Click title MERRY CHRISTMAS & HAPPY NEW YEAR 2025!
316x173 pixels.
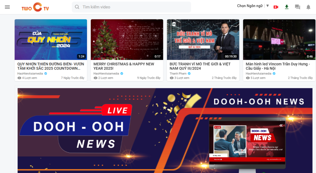[x=124, y=66]
